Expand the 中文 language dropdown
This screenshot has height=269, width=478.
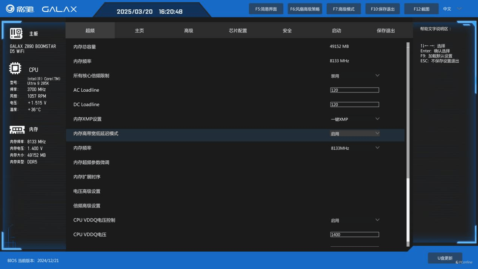pyautogui.click(x=452, y=9)
